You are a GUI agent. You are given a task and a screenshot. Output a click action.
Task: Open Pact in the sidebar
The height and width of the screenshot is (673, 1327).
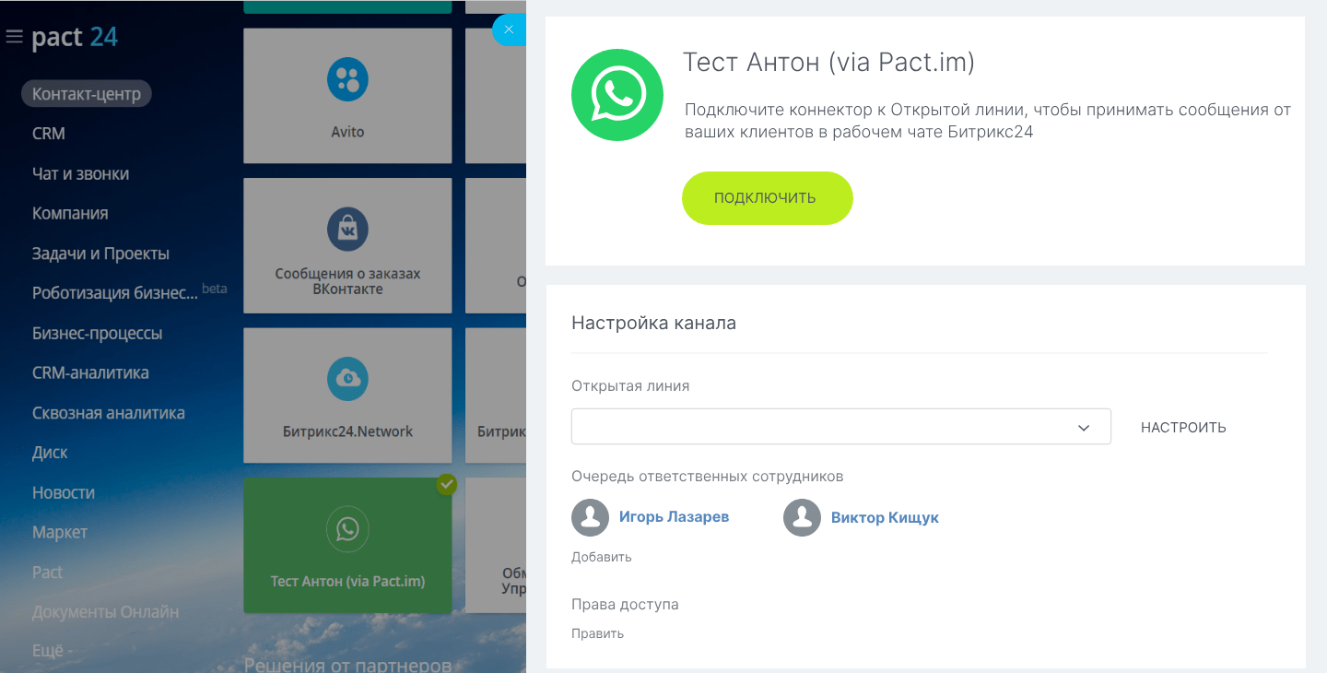pos(47,573)
